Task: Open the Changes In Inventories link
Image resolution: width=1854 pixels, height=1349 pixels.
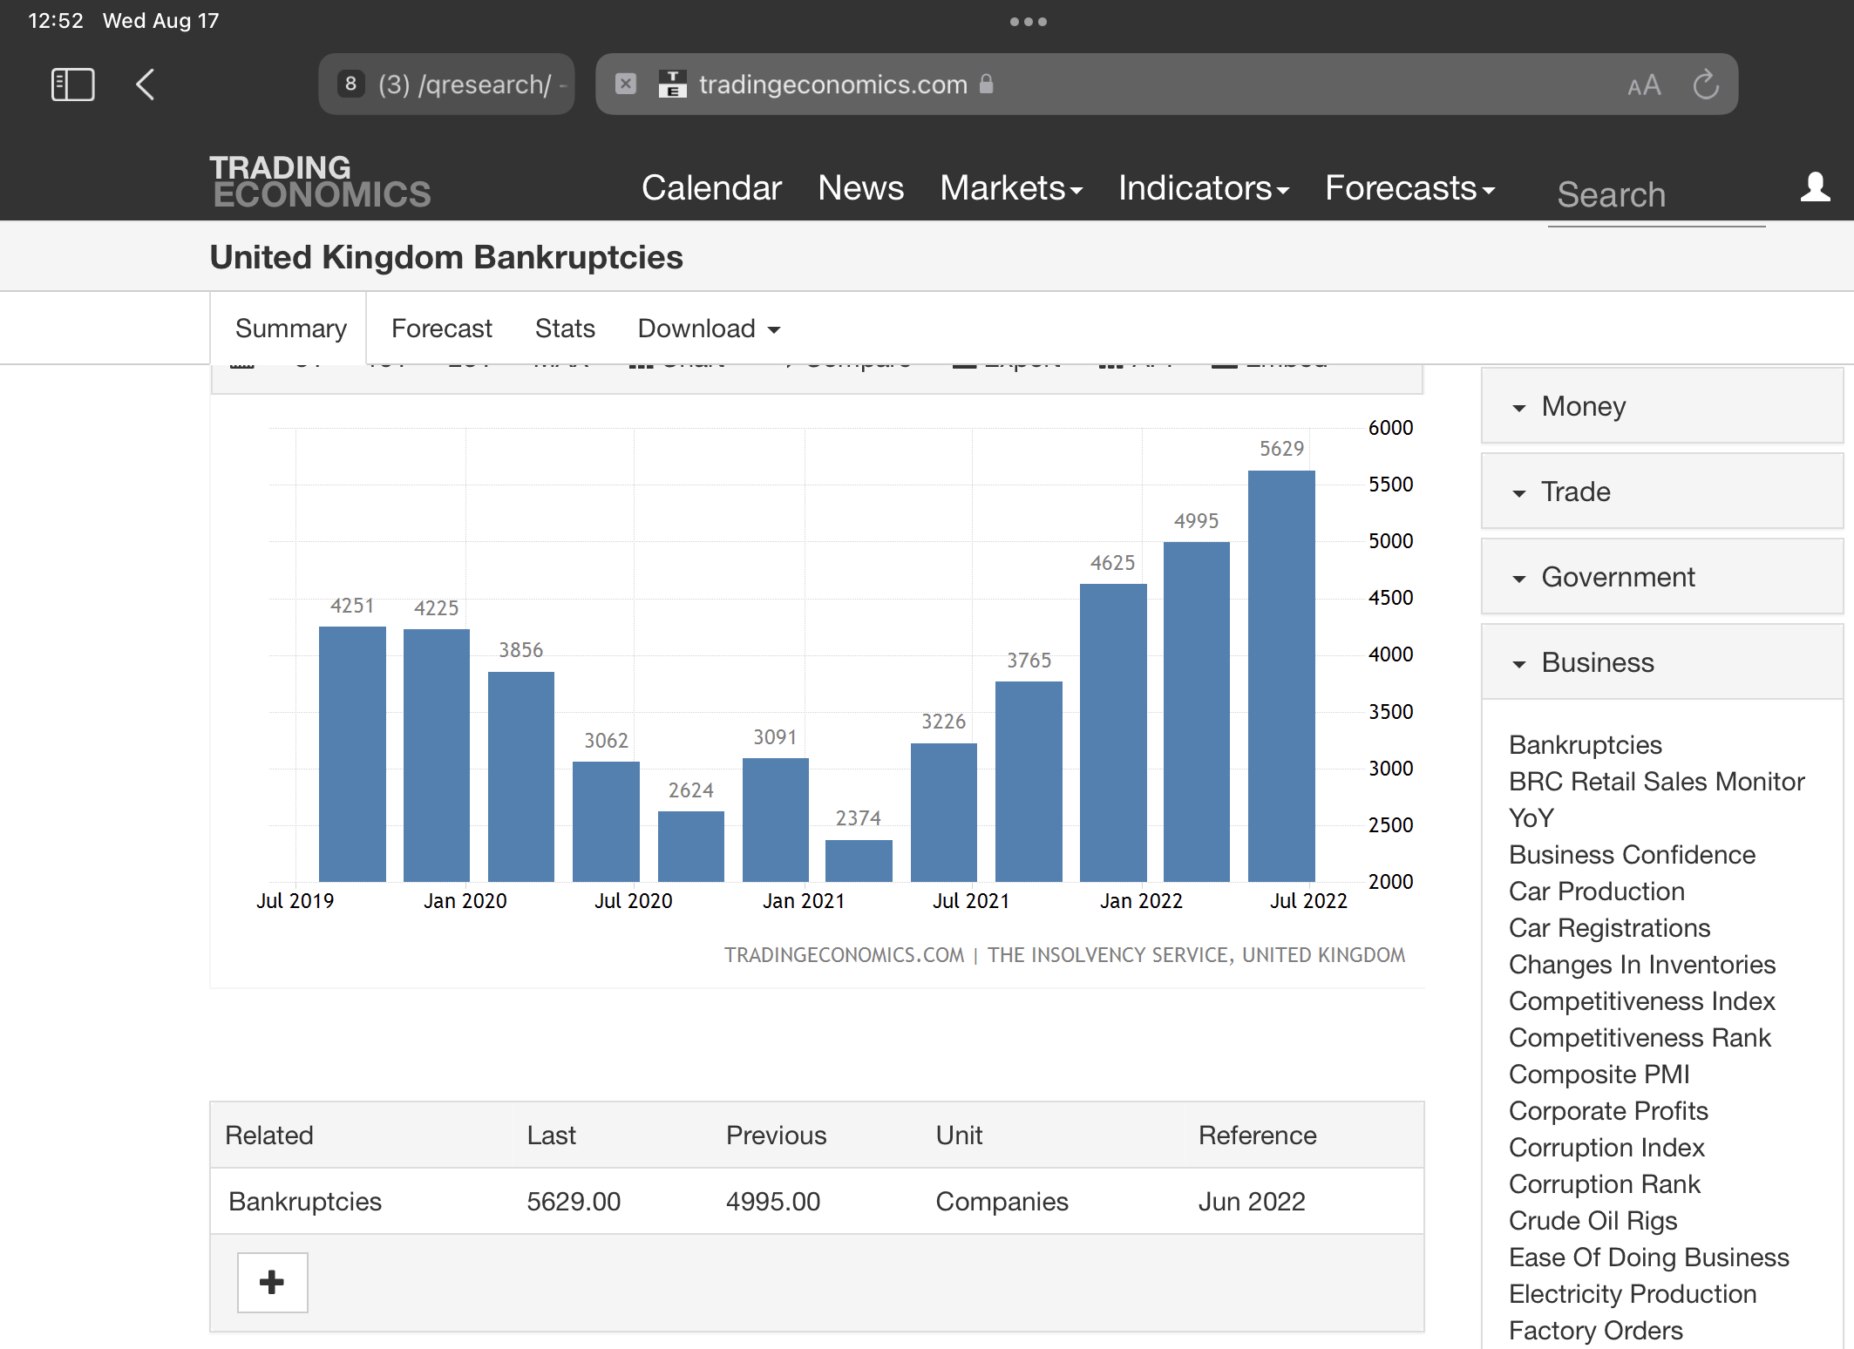Action: pos(1641,965)
